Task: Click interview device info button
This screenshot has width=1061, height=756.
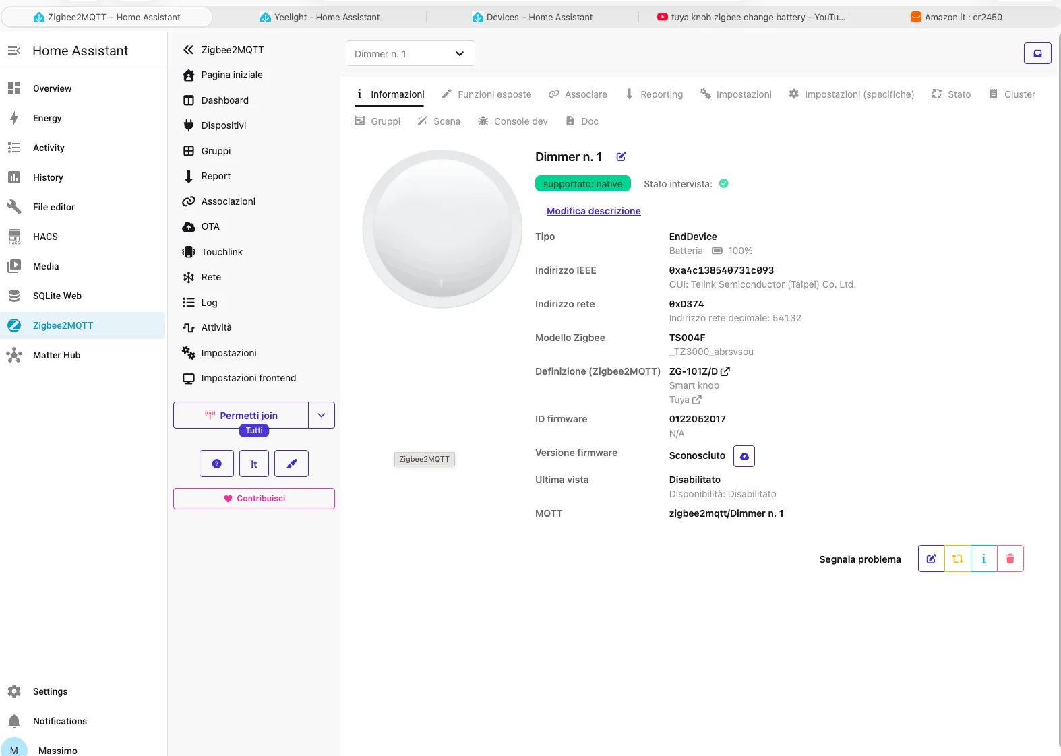Action: pos(984,559)
